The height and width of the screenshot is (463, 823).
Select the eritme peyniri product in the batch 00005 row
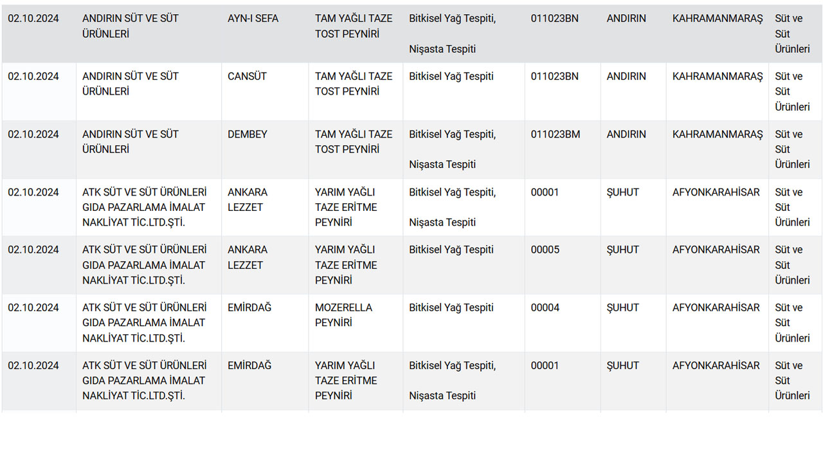(x=345, y=265)
